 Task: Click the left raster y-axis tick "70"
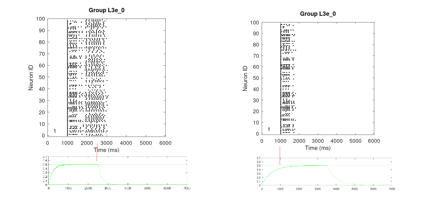pos(42,54)
